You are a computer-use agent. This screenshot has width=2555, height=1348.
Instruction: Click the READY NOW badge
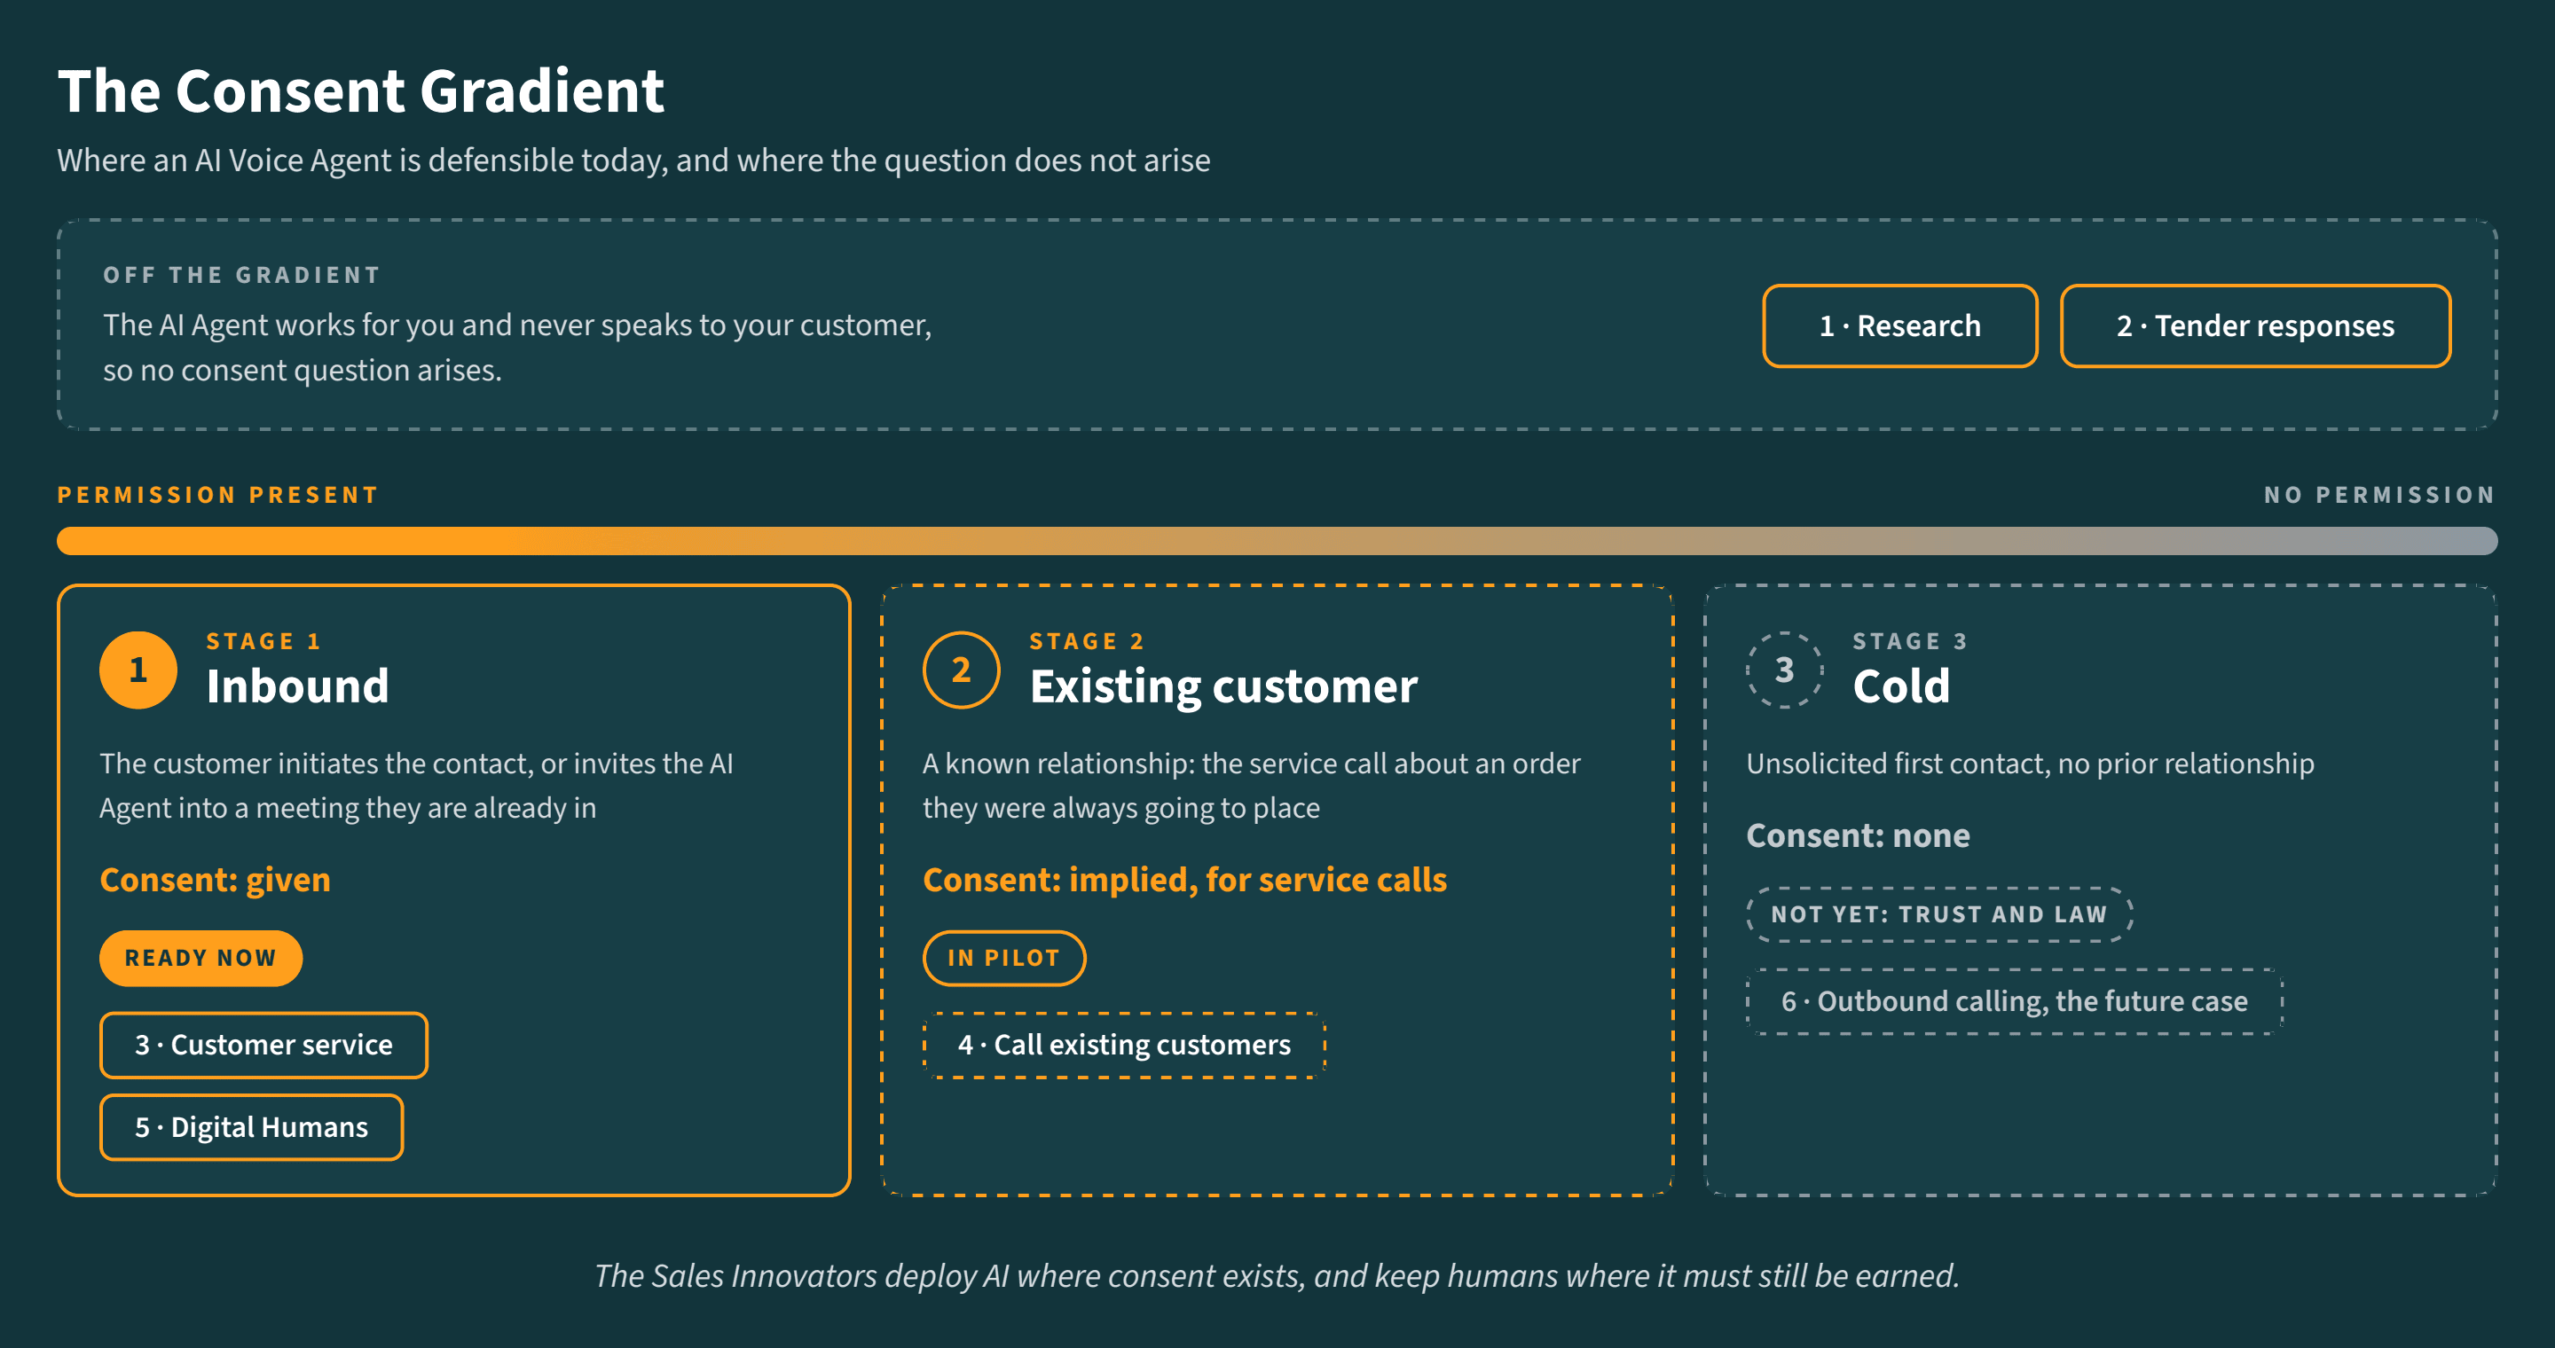point(200,958)
